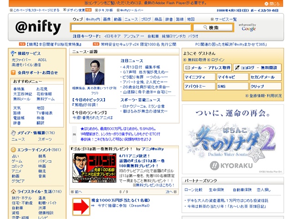Select the ニュース search tab
The height and width of the screenshot is (219, 292).
coord(131,19)
